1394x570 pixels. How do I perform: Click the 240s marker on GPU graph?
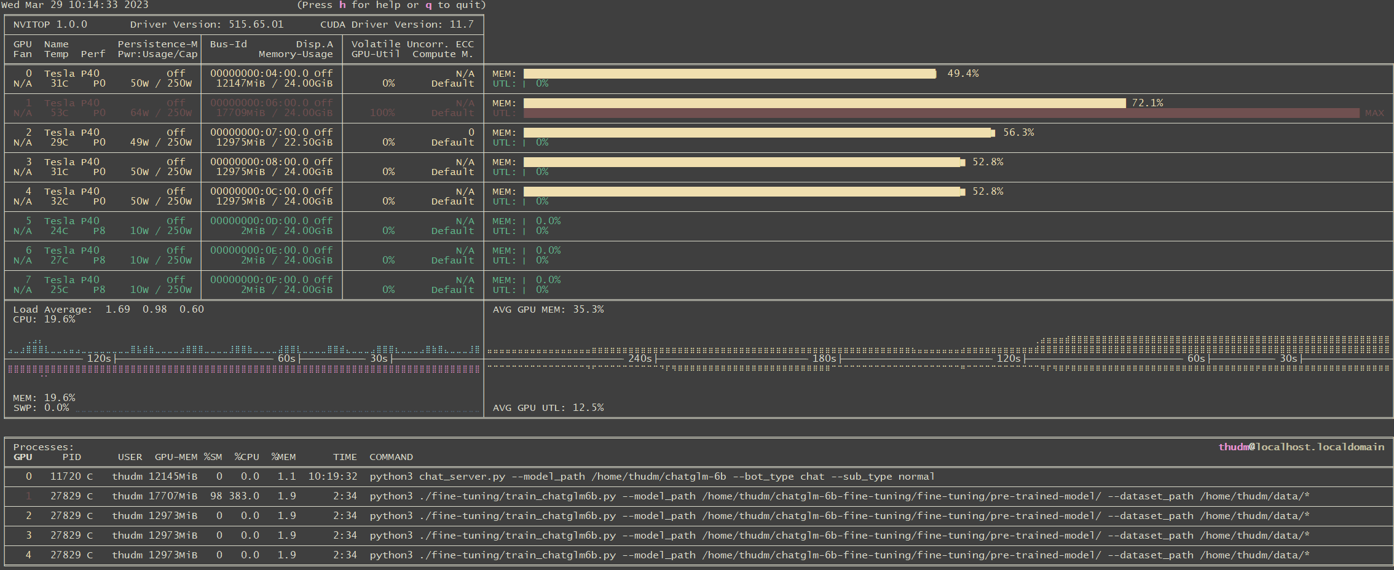point(640,358)
